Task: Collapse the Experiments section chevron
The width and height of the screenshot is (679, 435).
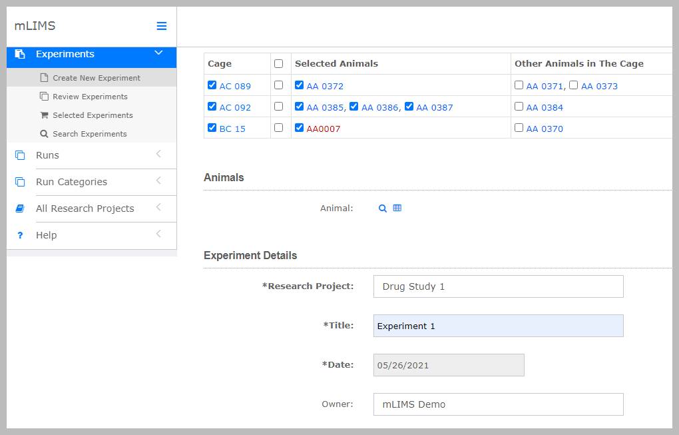Action: [x=158, y=53]
